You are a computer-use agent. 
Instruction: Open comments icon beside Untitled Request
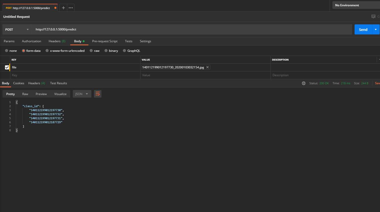click(373, 17)
